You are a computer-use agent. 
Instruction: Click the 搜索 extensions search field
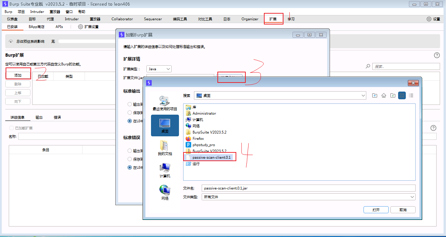[x=406, y=66]
